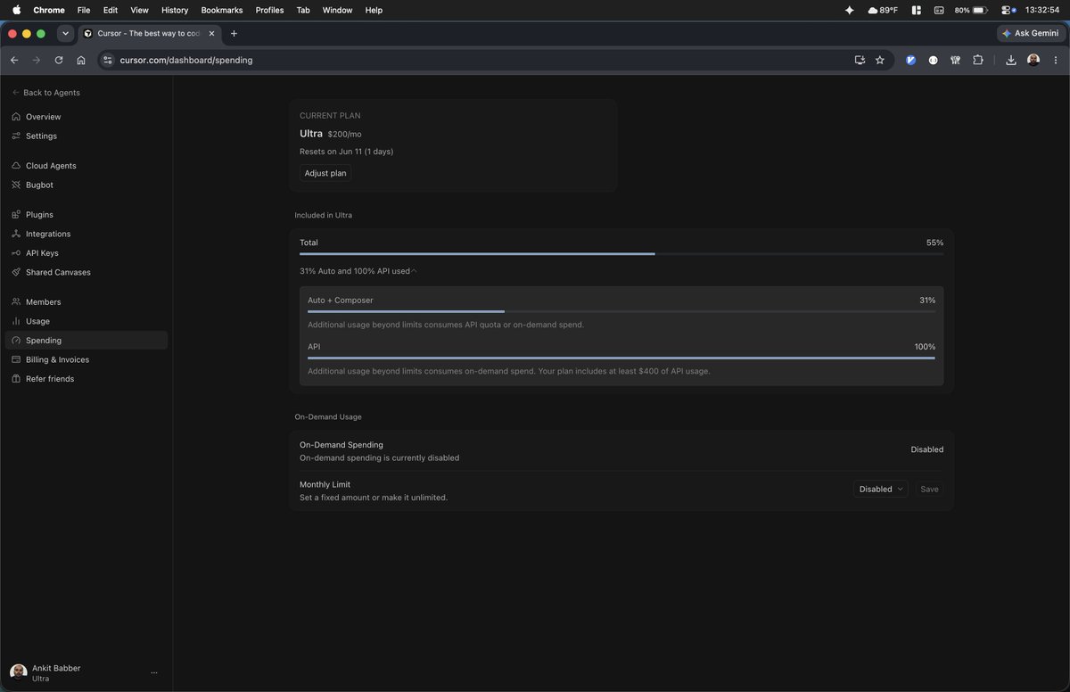This screenshot has height=692, width=1070.
Task: Click the battery status in menu bar
Action: (x=971, y=10)
